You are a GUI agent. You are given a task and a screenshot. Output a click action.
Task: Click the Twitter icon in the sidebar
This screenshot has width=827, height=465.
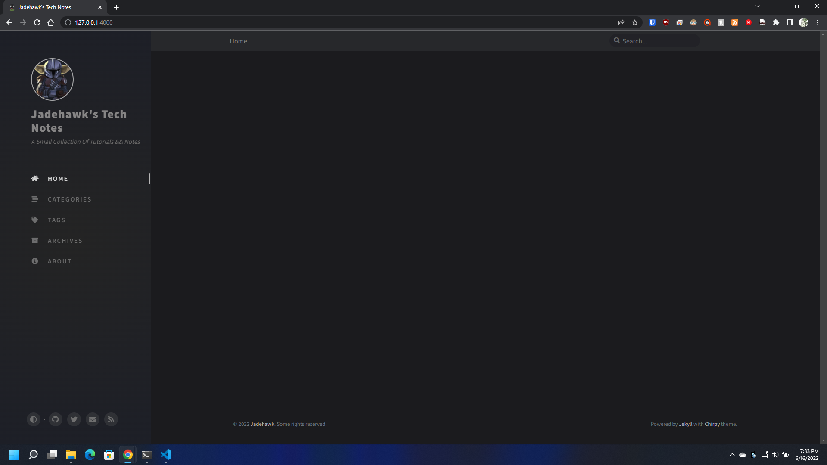coord(74,419)
